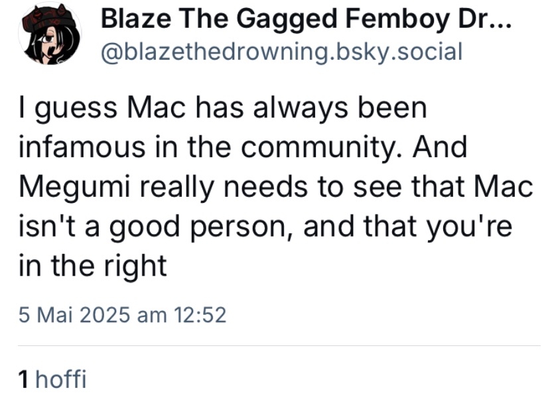Click Blaze's profile avatar picture
The image size is (558, 409).
coord(50,34)
